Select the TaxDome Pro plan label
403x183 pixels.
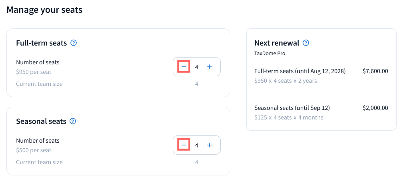click(270, 53)
